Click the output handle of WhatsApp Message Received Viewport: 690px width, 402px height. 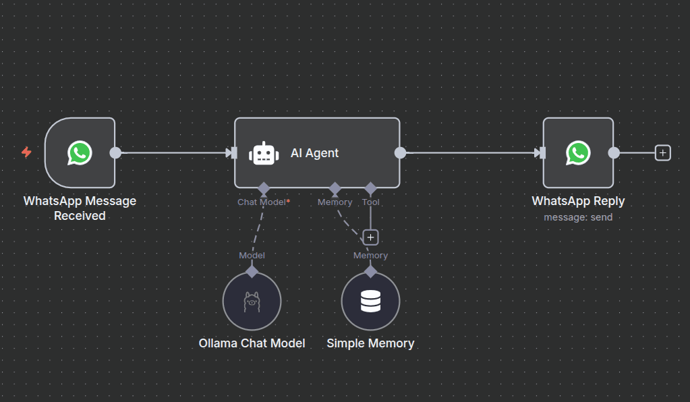coord(115,153)
